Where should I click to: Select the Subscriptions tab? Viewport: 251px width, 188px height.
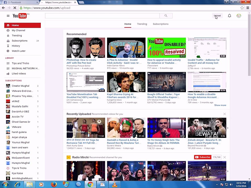coord(161,24)
